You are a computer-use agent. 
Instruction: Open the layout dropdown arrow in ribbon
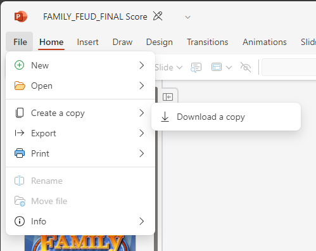tap(229, 68)
